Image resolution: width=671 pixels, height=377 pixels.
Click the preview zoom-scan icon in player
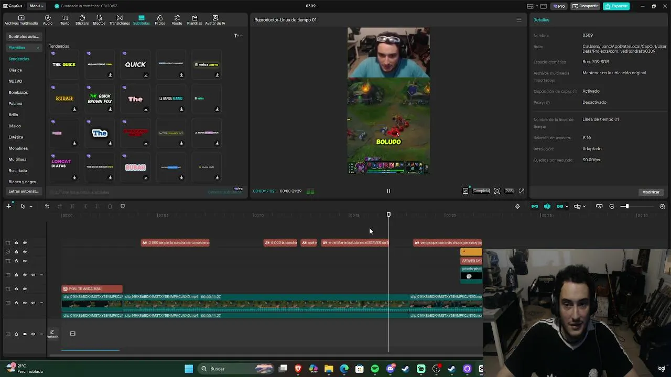497,191
